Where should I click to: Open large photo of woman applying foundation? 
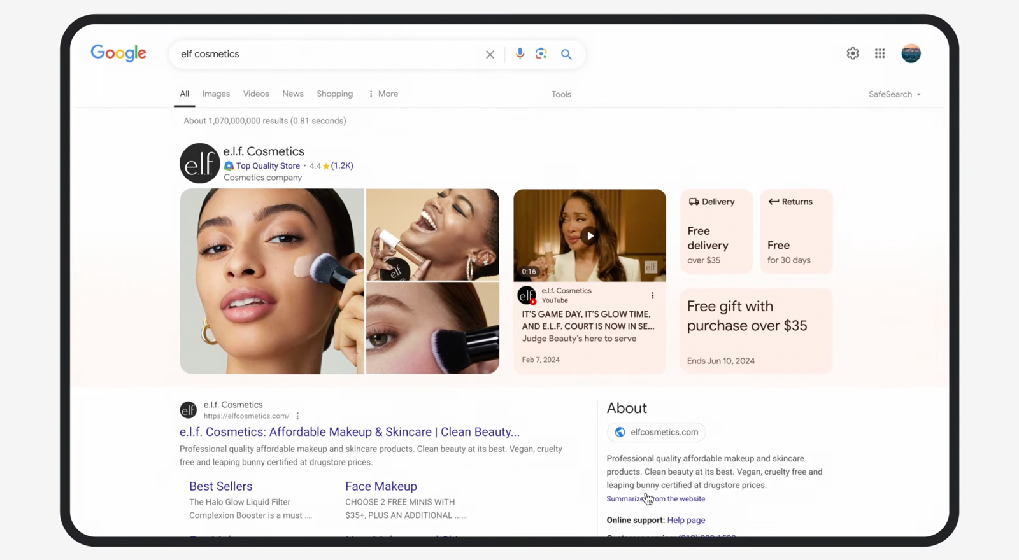pyautogui.click(x=272, y=281)
